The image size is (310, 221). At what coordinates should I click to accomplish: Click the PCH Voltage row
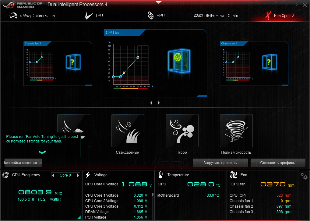pos(116,217)
